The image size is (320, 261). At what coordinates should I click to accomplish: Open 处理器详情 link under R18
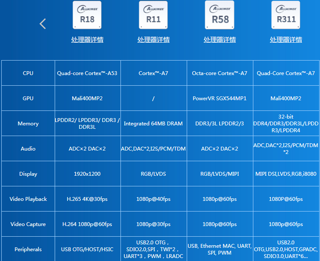pyautogui.click(x=87, y=40)
